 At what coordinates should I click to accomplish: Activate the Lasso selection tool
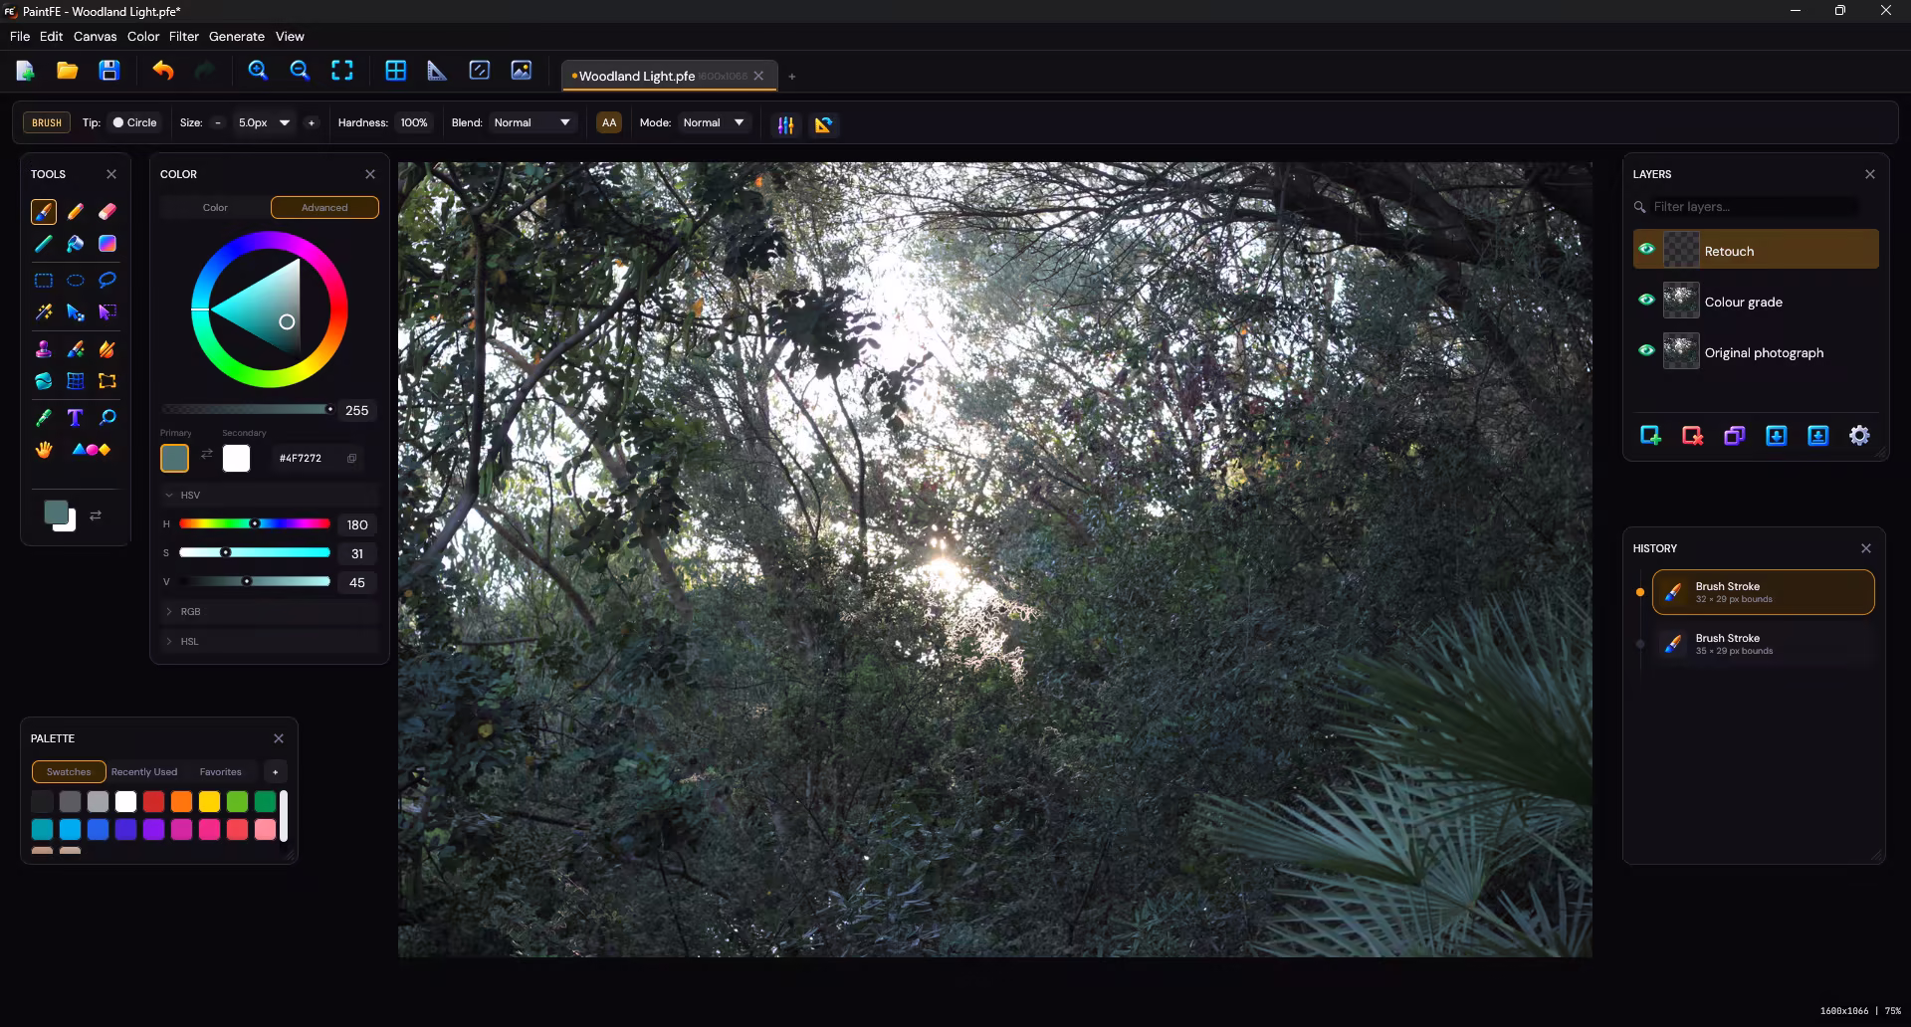[107, 280]
